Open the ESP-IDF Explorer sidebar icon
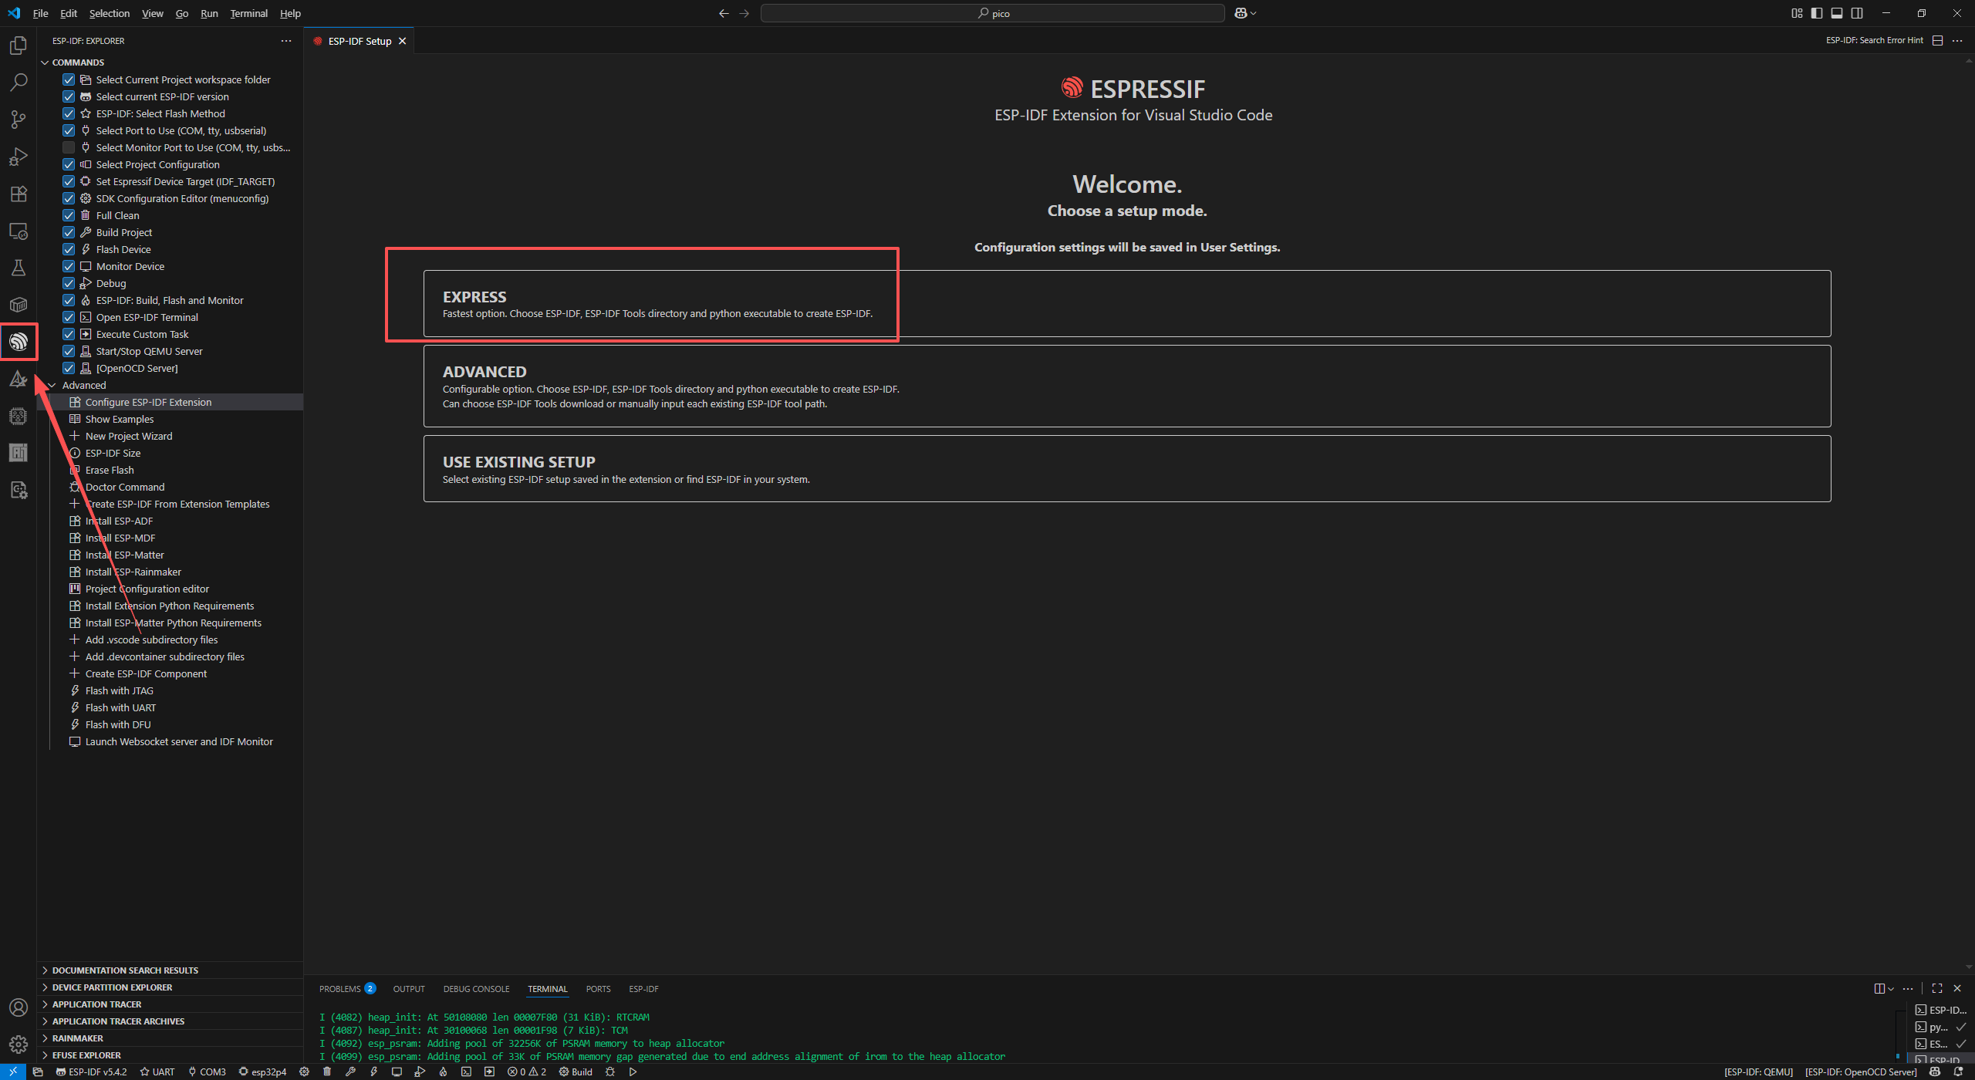 [x=19, y=341]
